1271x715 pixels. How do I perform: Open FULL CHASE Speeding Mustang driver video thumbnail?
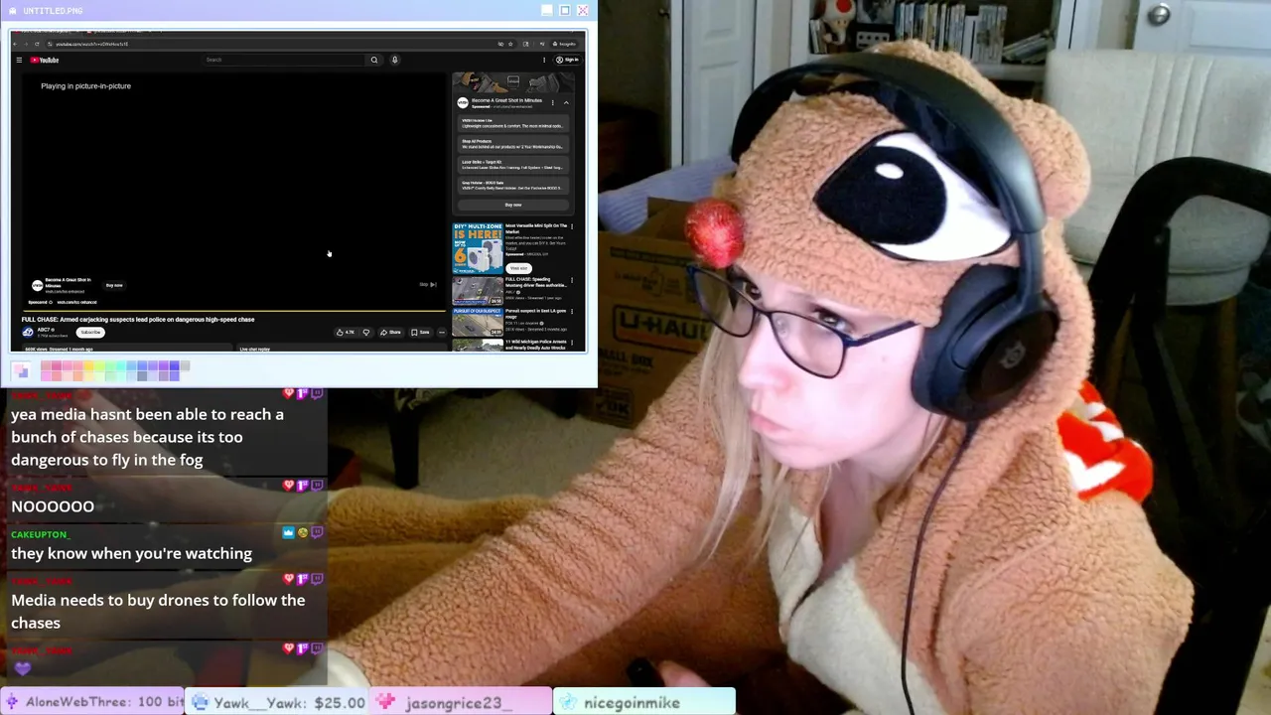click(x=478, y=291)
